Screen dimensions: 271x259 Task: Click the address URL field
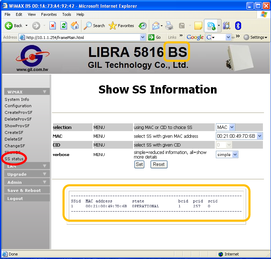click(82, 37)
